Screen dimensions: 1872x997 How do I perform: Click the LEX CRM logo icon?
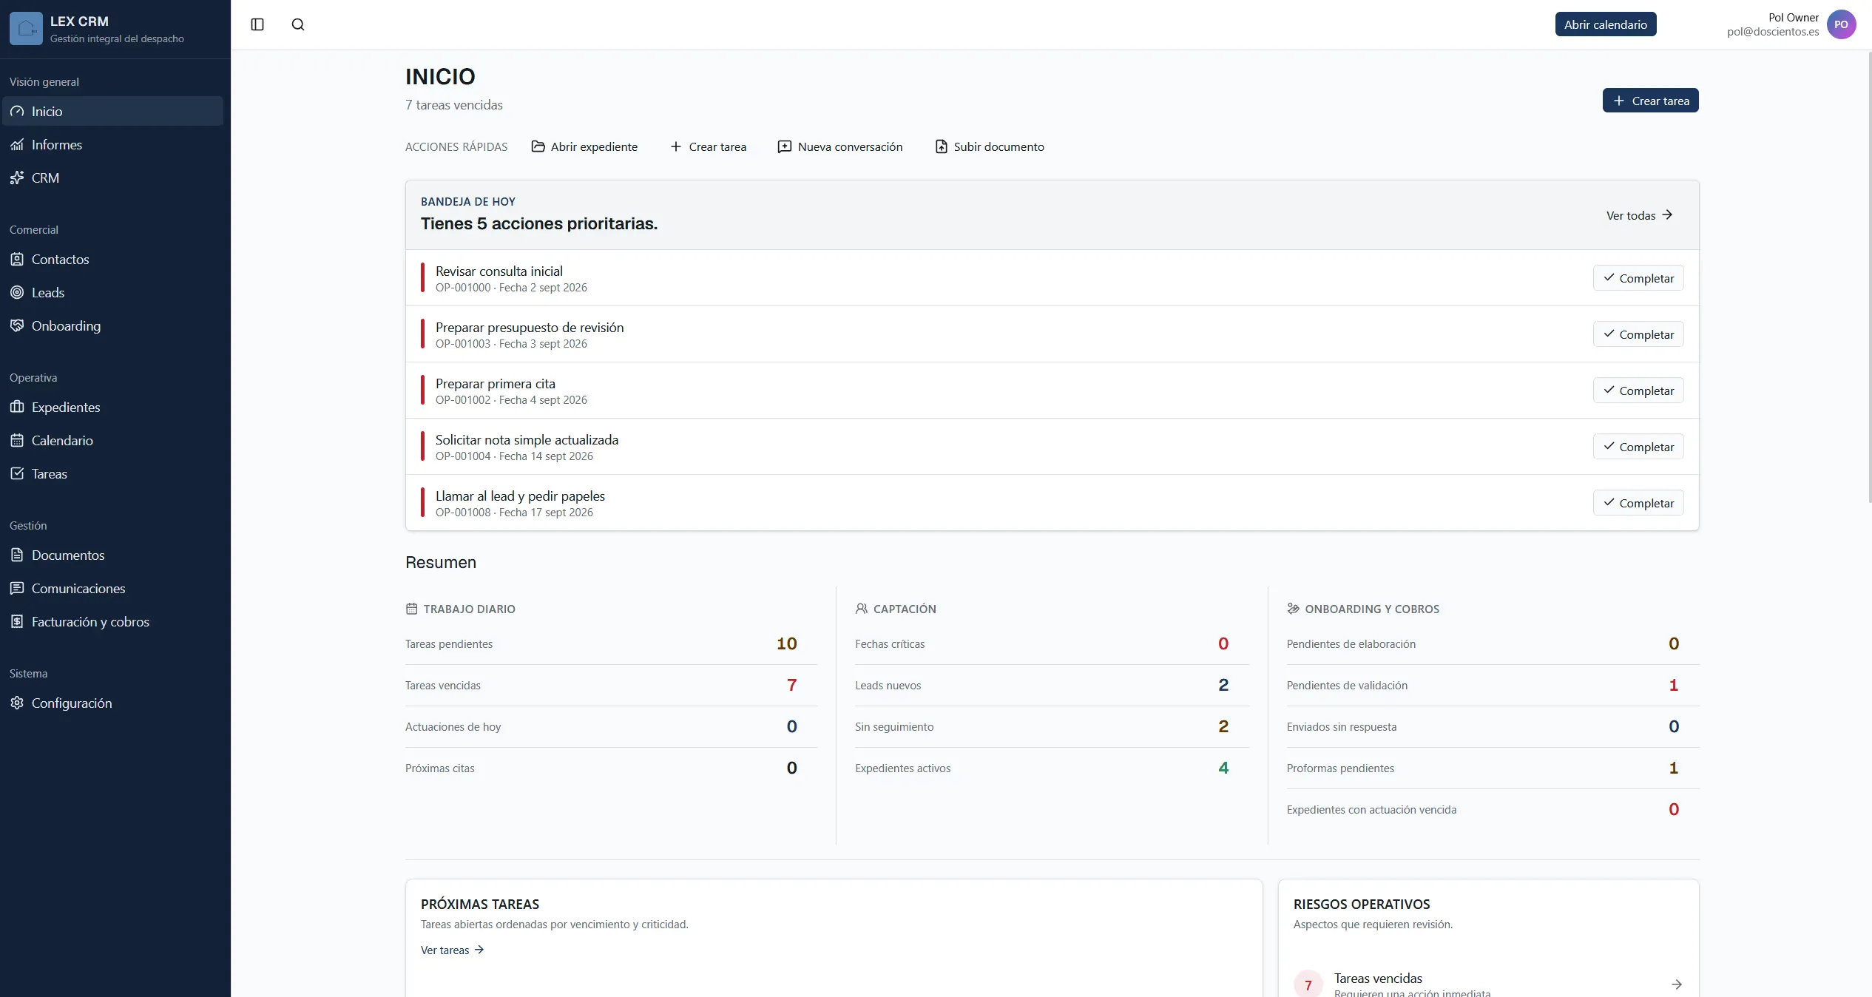(x=26, y=29)
